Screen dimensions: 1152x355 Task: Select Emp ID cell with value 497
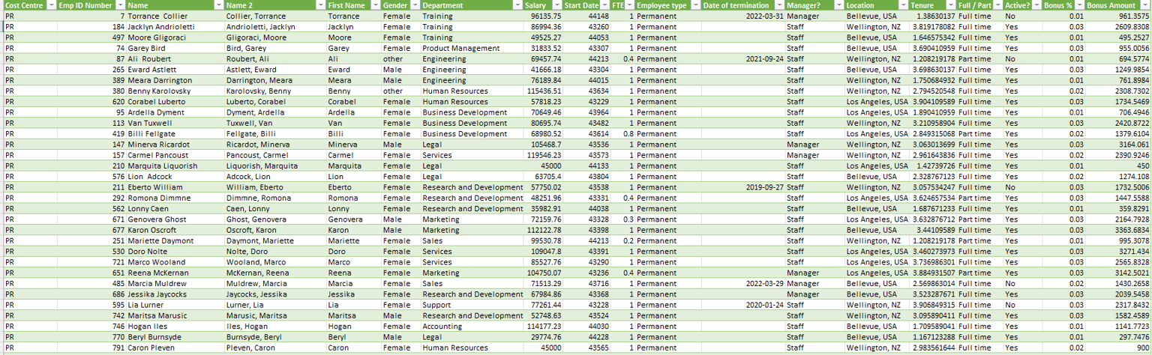91,37
